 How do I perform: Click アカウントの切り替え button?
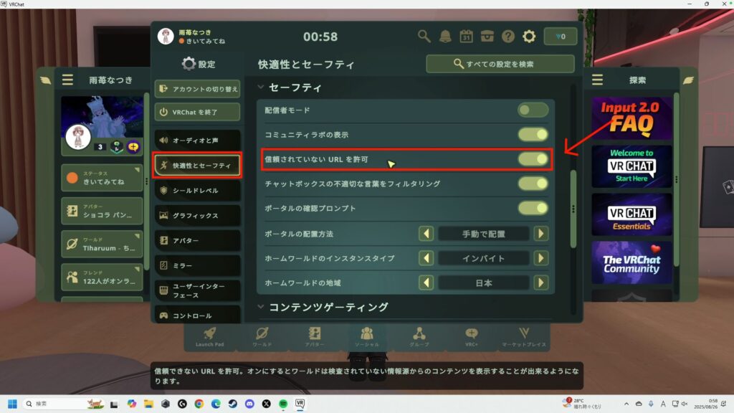click(196, 89)
